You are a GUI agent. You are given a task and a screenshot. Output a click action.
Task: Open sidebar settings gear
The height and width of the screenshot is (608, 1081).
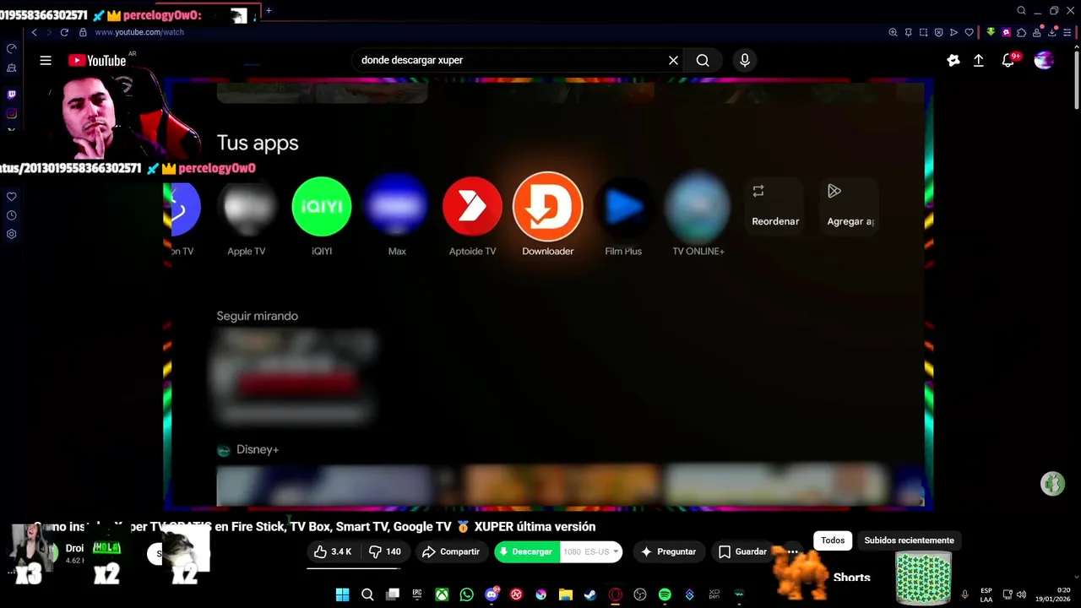tap(11, 234)
